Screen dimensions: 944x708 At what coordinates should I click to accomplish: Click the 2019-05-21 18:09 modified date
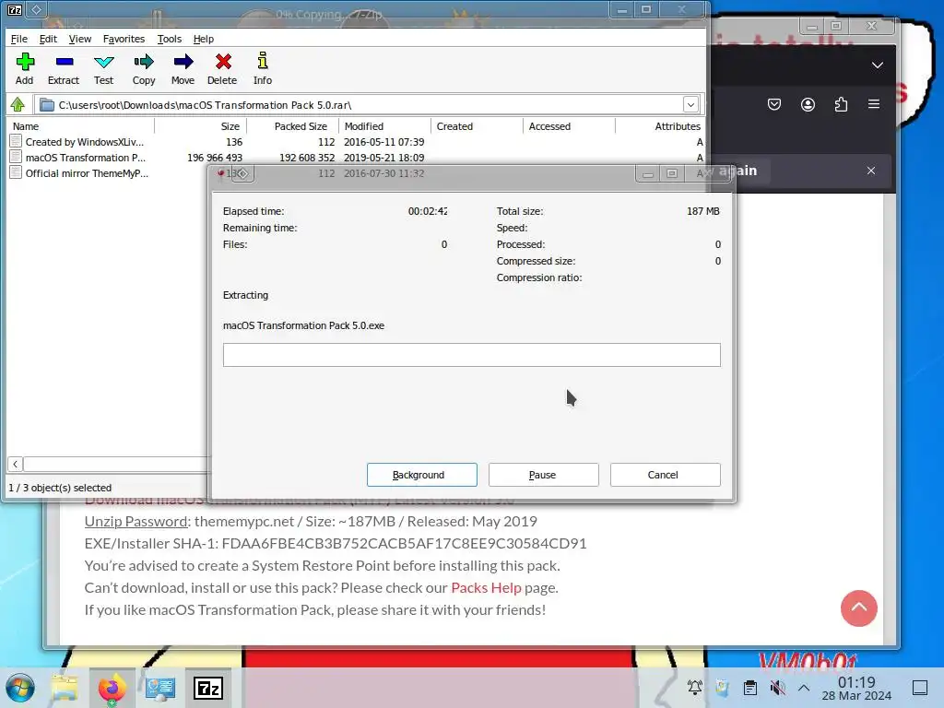click(384, 158)
